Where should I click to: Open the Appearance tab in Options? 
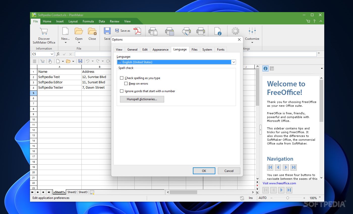(x=160, y=50)
